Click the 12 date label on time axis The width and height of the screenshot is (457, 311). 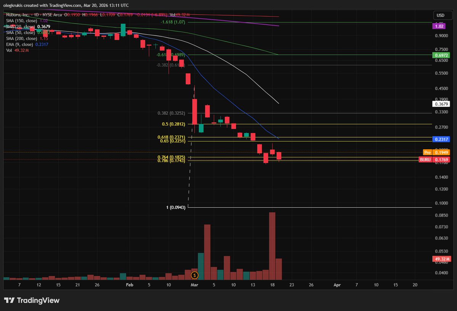coord(39,285)
